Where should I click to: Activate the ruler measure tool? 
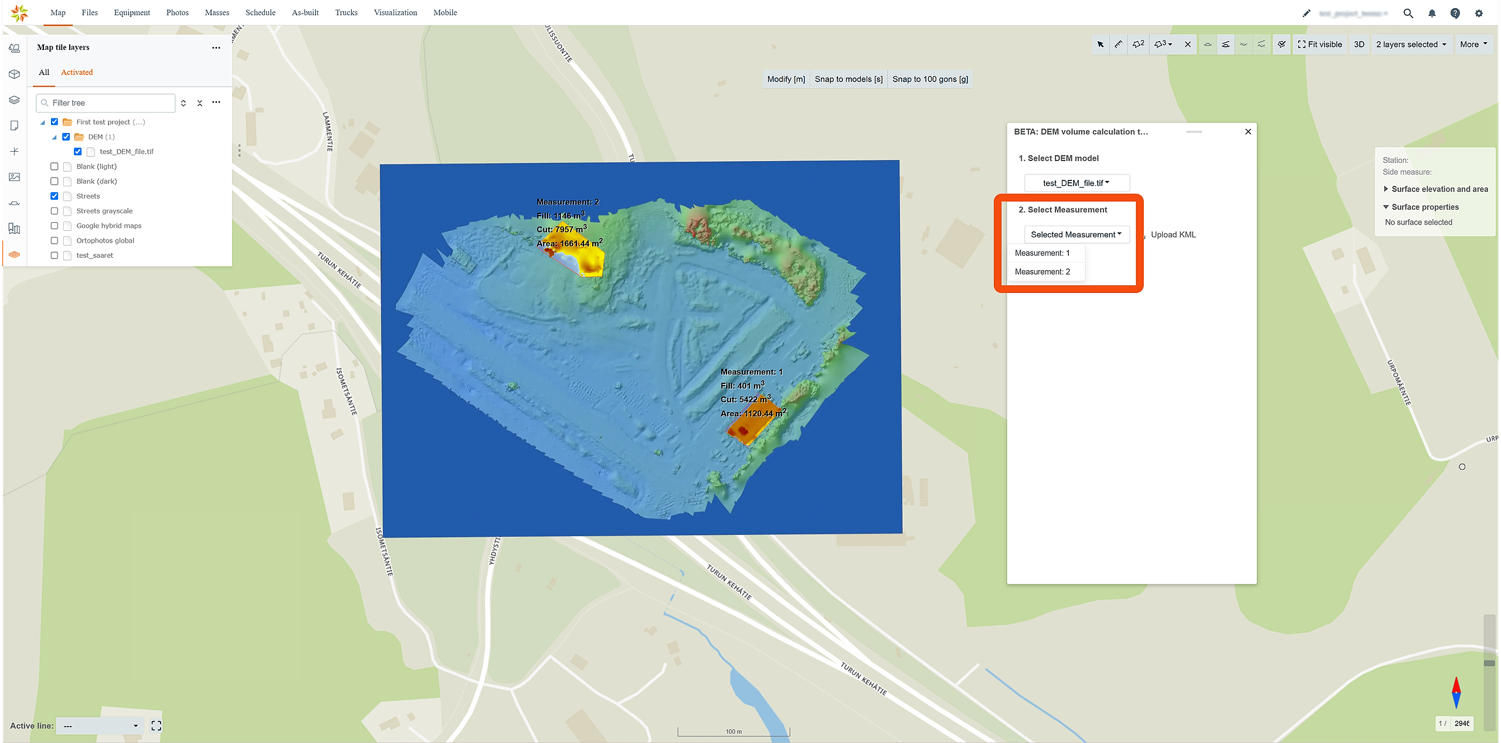click(x=1119, y=45)
